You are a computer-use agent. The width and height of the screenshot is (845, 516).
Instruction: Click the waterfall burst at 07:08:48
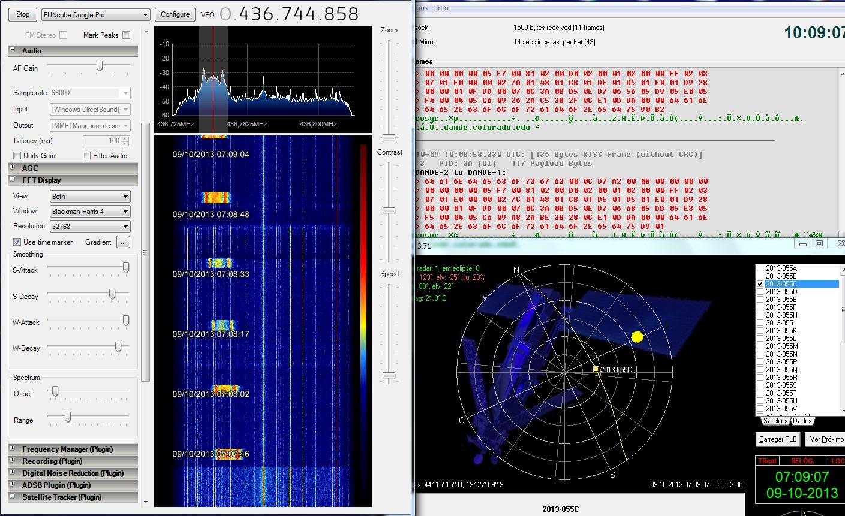(215, 197)
